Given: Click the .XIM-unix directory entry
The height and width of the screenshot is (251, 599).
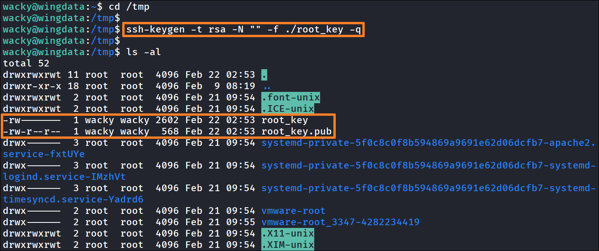Looking at the screenshot, I should coord(288,245).
